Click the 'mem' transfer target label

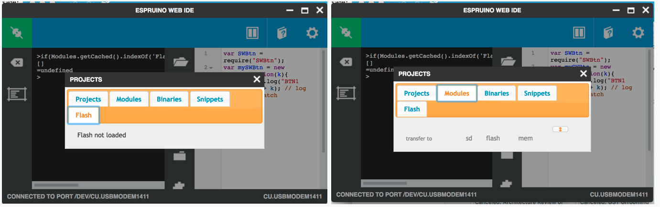click(525, 138)
